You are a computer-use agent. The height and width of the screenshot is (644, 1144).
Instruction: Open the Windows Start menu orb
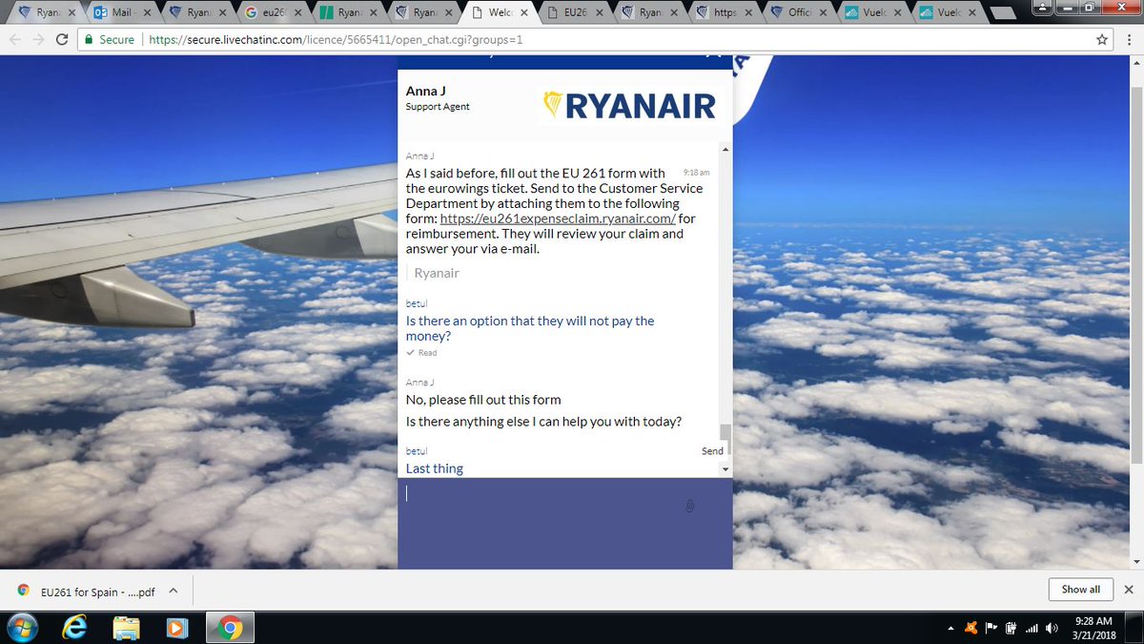[x=21, y=628]
